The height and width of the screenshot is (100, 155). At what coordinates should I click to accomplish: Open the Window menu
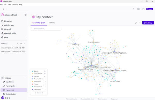[15, 5]
